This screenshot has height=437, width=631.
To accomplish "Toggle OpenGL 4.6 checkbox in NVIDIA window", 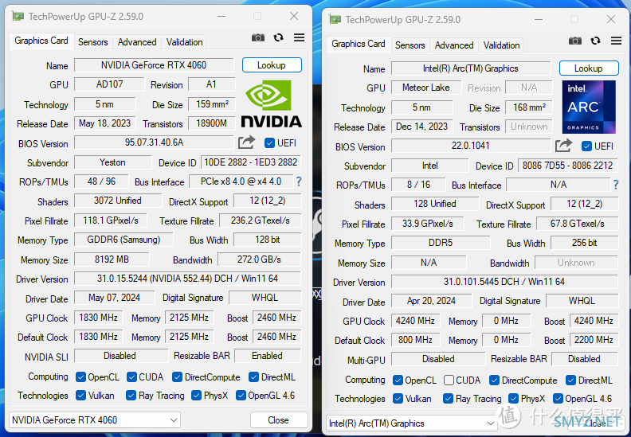I will click(x=241, y=396).
